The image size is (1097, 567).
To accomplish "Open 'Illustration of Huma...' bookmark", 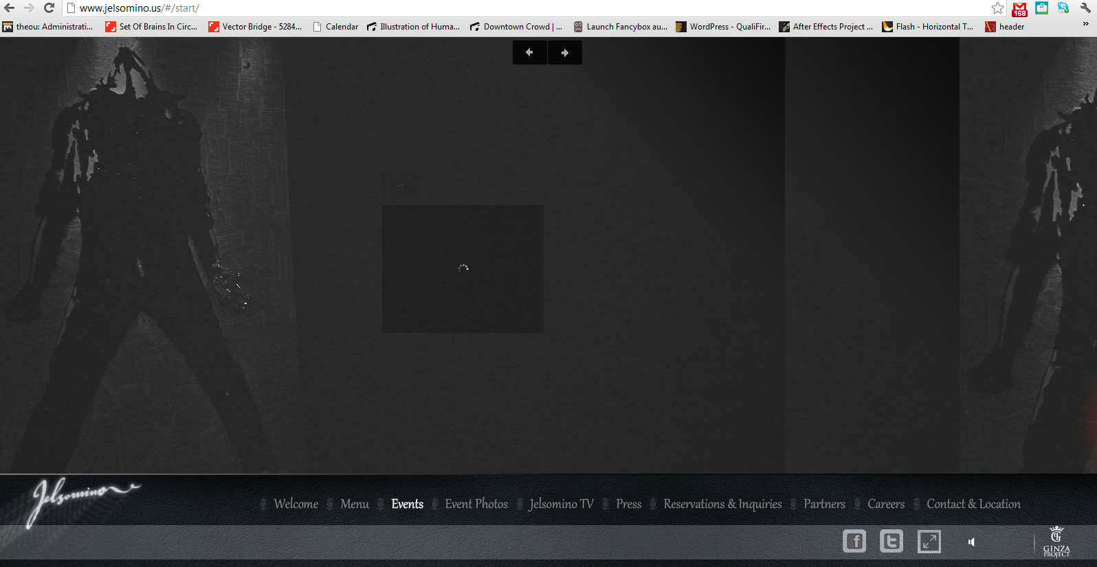I will pyautogui.click(x=413, y=27).
